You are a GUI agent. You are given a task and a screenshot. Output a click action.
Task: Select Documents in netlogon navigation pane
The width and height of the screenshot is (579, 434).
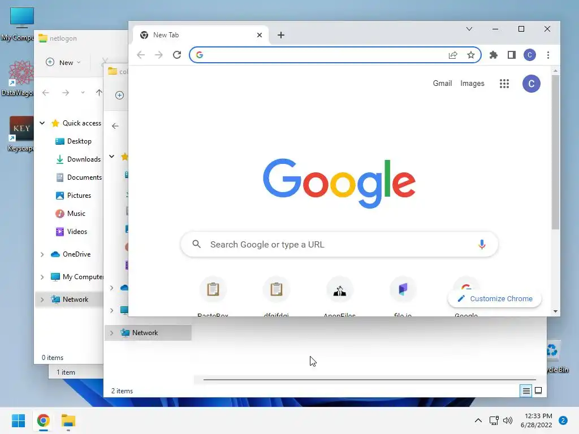[x=78, y=177]
